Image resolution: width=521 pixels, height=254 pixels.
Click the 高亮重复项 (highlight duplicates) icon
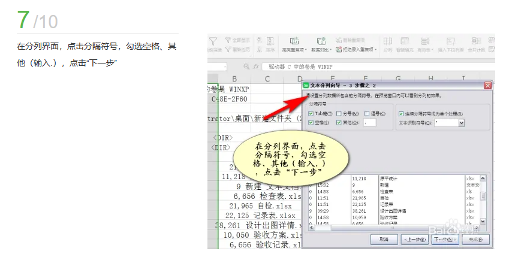(294, 41)
